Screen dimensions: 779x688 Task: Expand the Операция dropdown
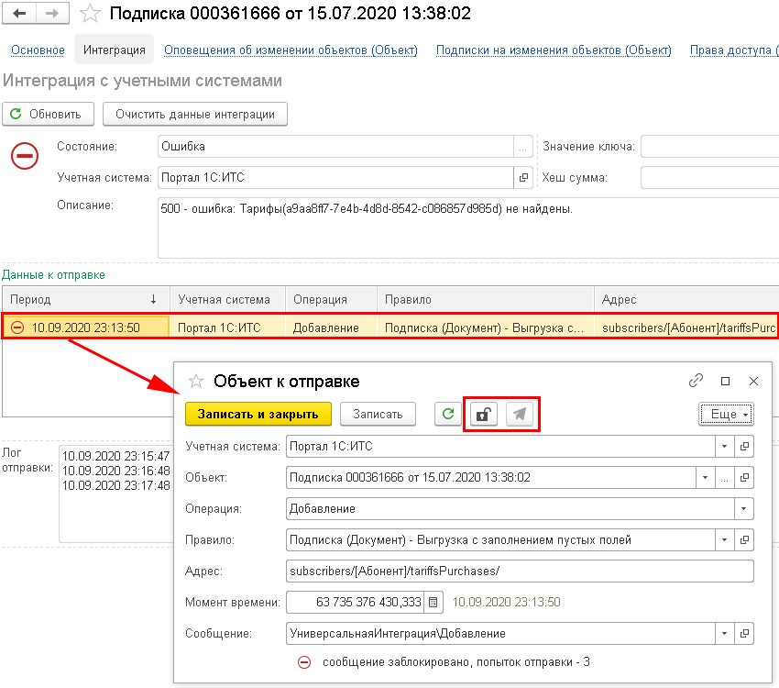click(x=744, y=508)
